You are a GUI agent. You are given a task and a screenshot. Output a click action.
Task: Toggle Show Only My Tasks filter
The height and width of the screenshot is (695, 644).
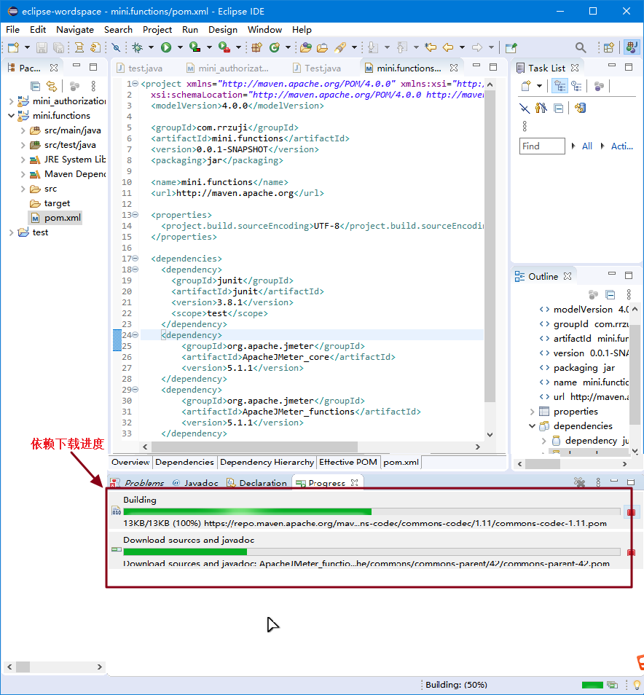[541, 108]
